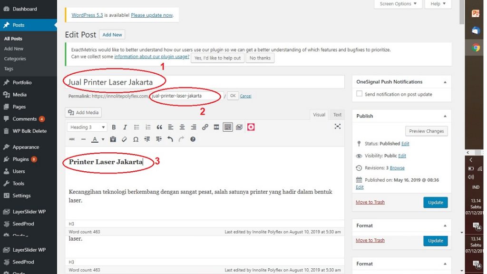This screenshot has height=274, width=487.
Task: Expand the Screen Options panel
Action: [398, 4]
